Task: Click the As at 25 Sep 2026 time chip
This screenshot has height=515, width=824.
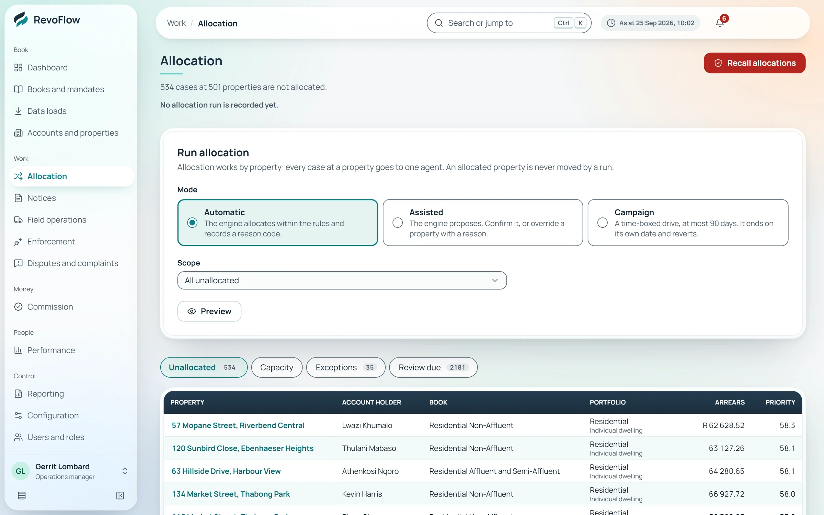Action: (651, 23)
